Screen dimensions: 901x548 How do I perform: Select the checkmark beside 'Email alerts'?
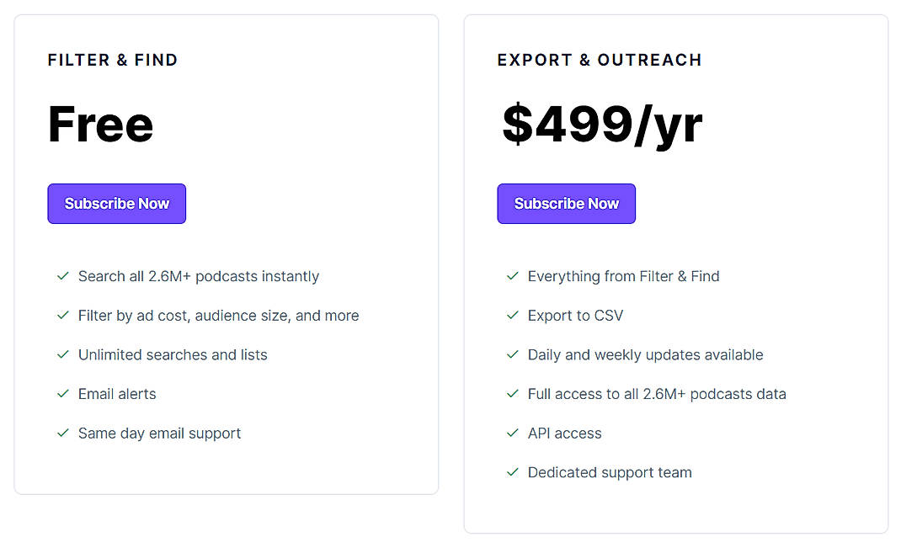pos(62,394)
